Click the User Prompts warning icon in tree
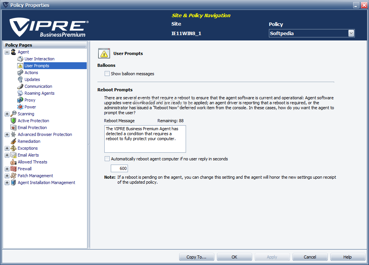Image resolution: width=369 pixels, height=265 pixels. (20, 66)
